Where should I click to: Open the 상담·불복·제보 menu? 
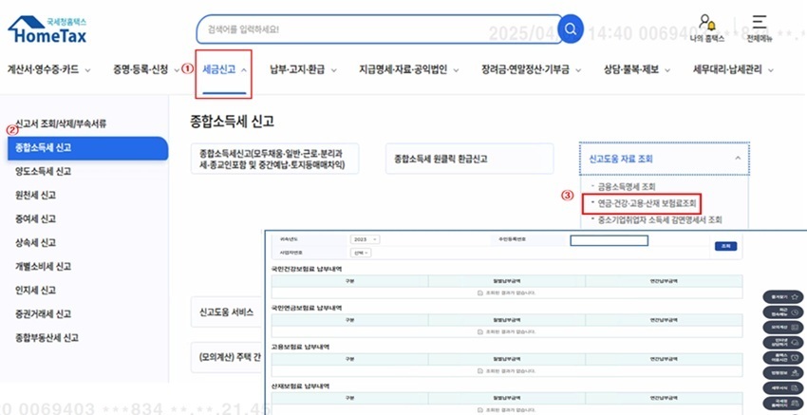[x=631, y=69]
